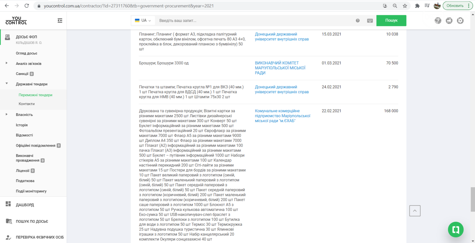Reload the page
475x243 pixels.
tap(27, 6)
